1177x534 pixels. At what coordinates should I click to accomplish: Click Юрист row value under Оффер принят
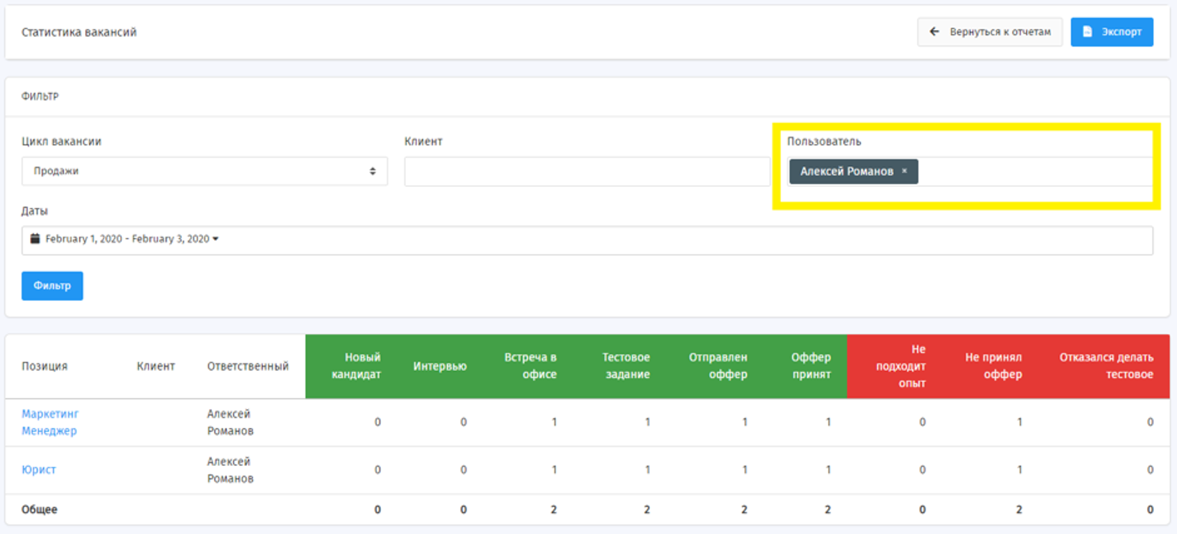(828, 470)
